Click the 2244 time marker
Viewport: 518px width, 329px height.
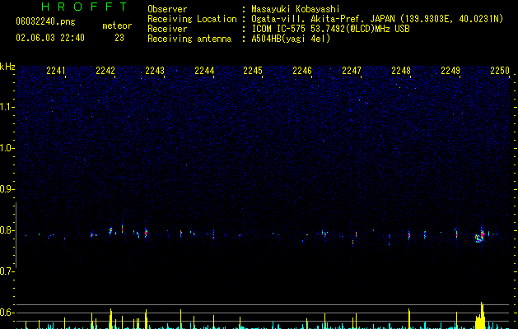(204, 71)
